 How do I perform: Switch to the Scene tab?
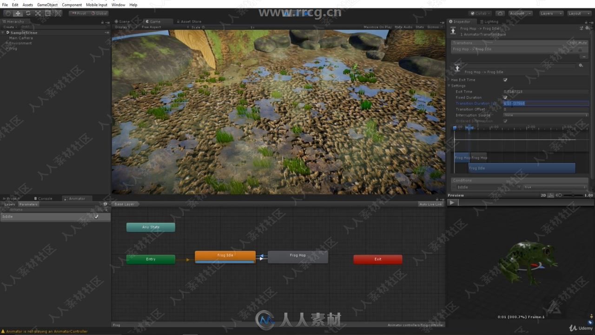tap(124, 21)
